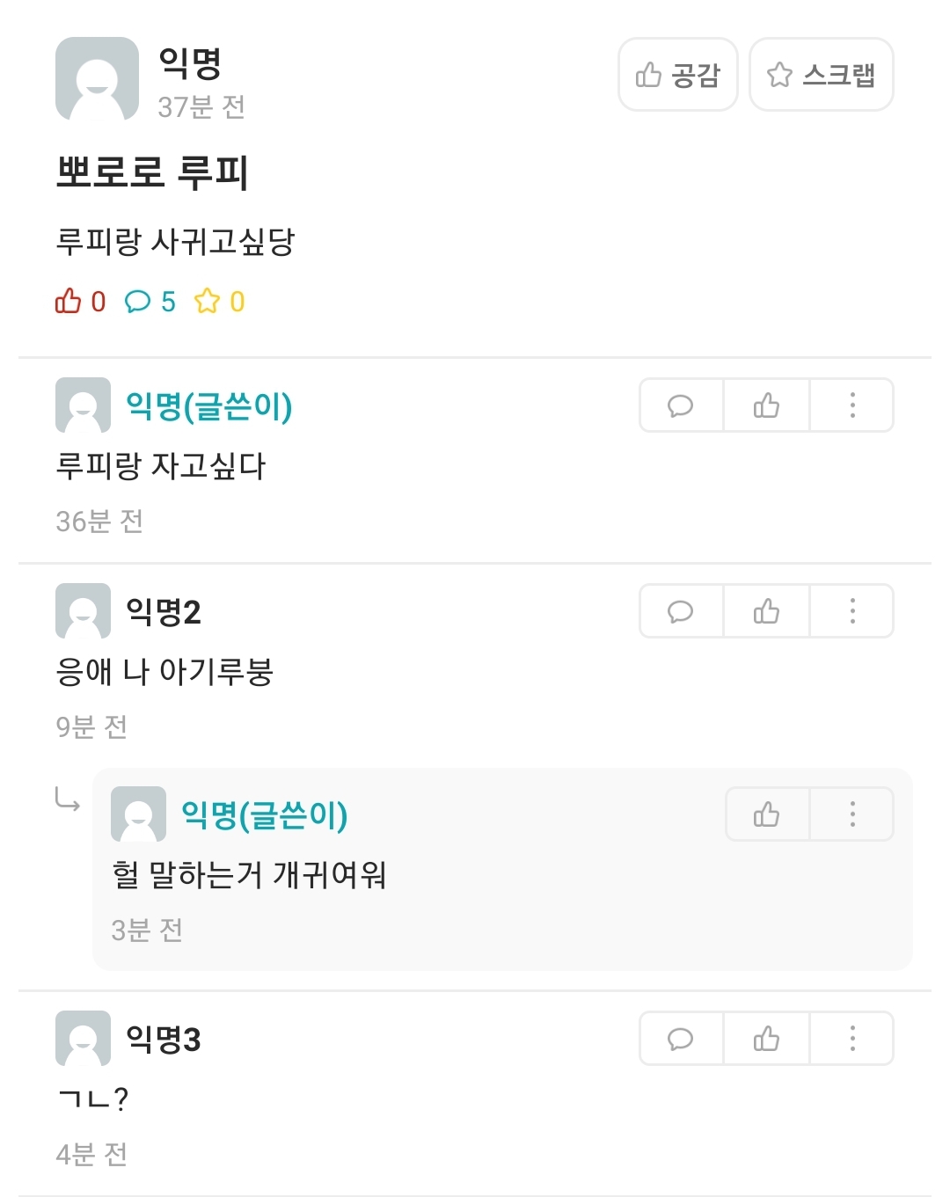The image size is (950, 1197).
Task: Click 익명3's username
Action: [164, 1039]
